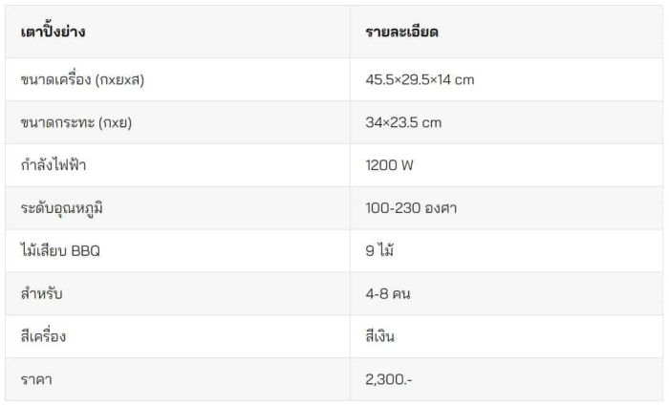Click the สำหรับ row label
This screenshot has width=669, height=406.
(x=41, y=293)
